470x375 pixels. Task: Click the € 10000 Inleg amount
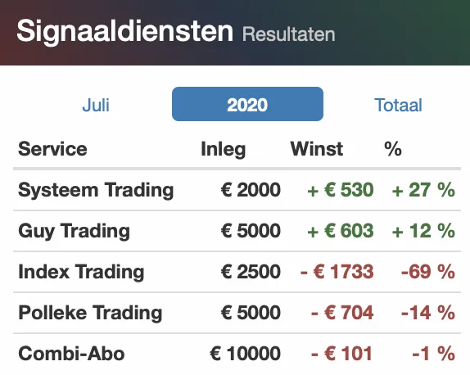245,353
